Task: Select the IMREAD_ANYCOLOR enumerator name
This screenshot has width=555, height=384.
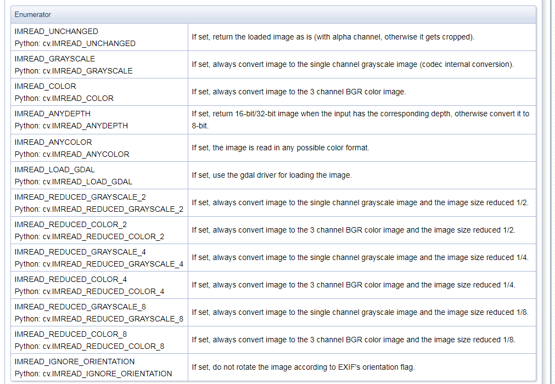Action: 53,142
